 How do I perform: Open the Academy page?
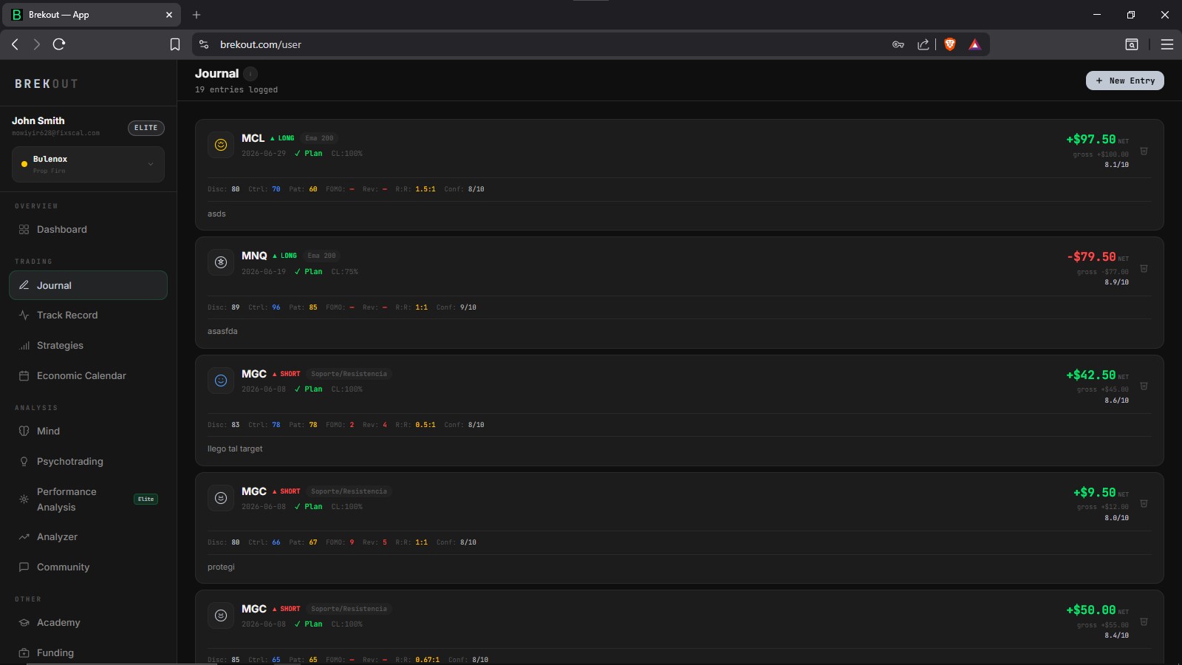click(88, 622)
